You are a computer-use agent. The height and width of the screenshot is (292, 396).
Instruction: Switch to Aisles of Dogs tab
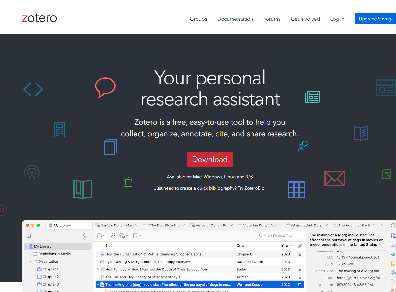point(212,226)
